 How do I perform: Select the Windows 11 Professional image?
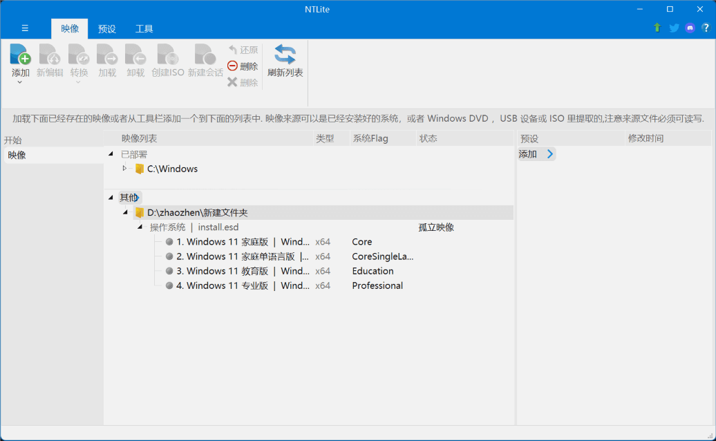242,285
